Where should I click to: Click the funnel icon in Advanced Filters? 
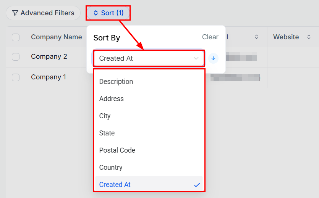click(15, 13)
